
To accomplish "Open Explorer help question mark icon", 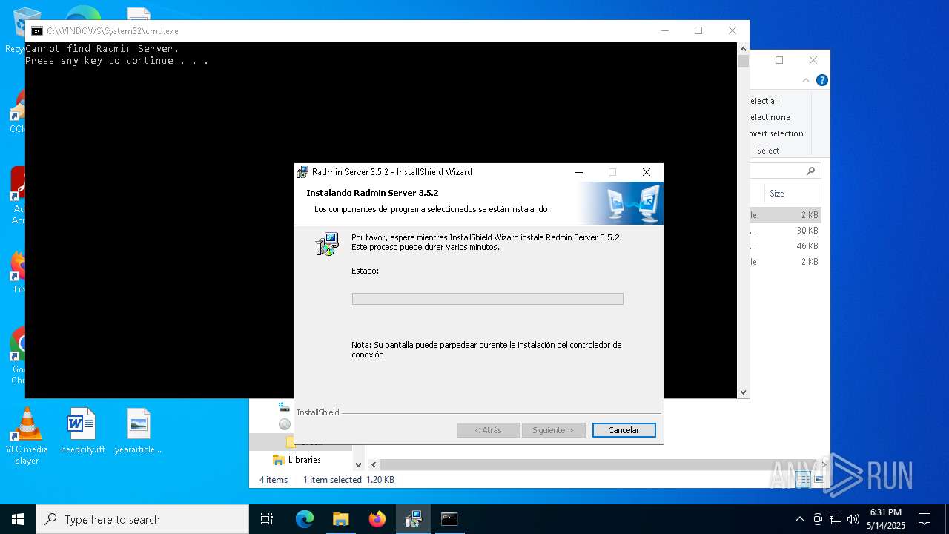I will [x=821, y=80].
